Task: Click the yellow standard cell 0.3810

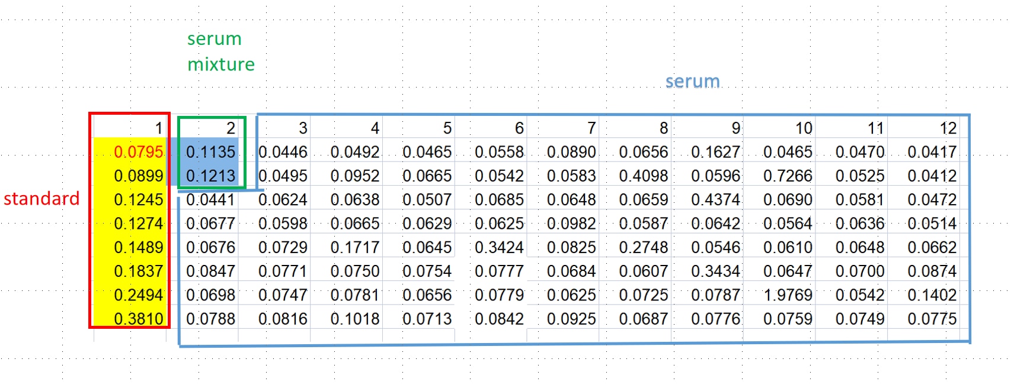Action: point(137,319)
